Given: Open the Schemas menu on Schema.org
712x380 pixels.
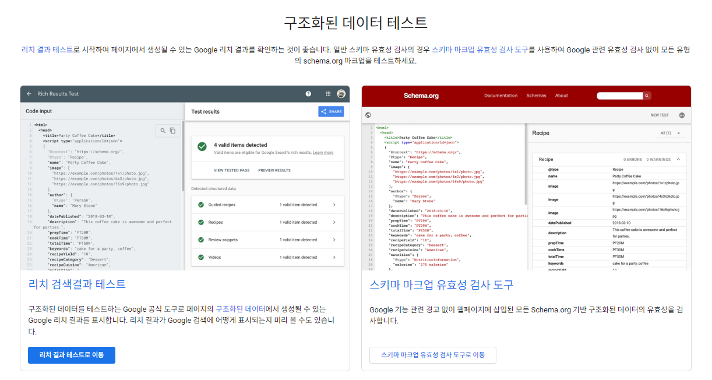Looking at the screenshot, I should (536, 96).
